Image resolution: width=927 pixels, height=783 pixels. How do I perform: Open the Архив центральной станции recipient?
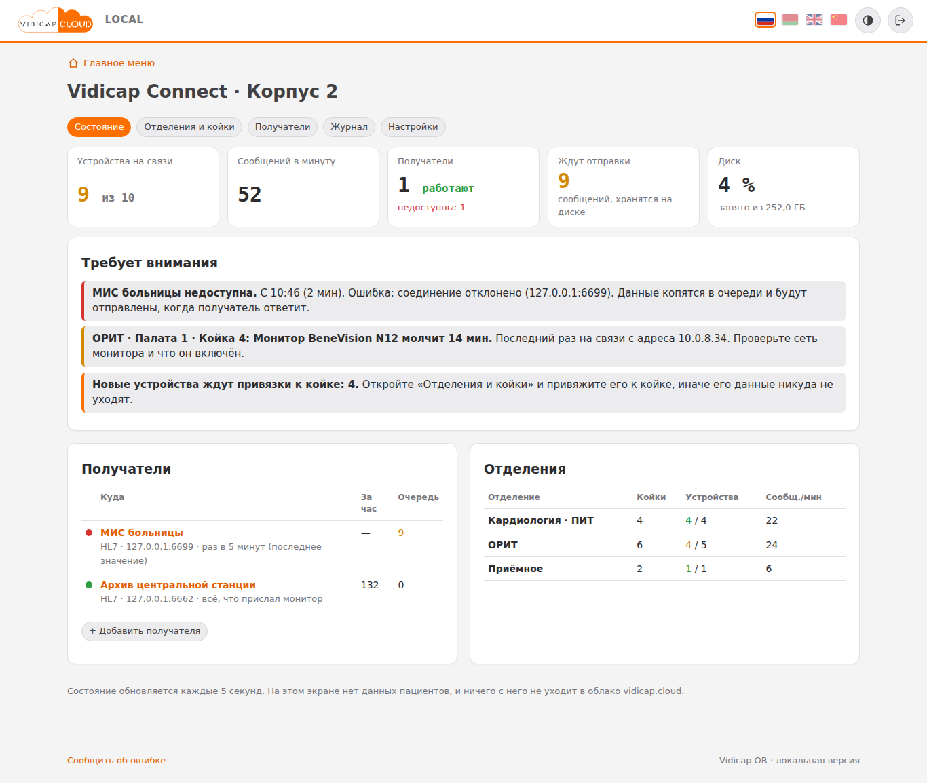[x=178, y=585]
